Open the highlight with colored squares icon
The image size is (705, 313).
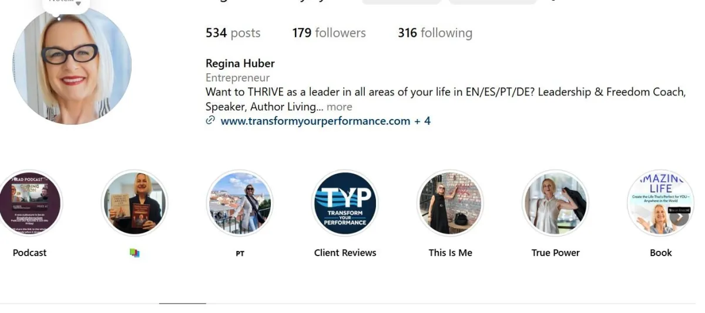coord(135,203)
